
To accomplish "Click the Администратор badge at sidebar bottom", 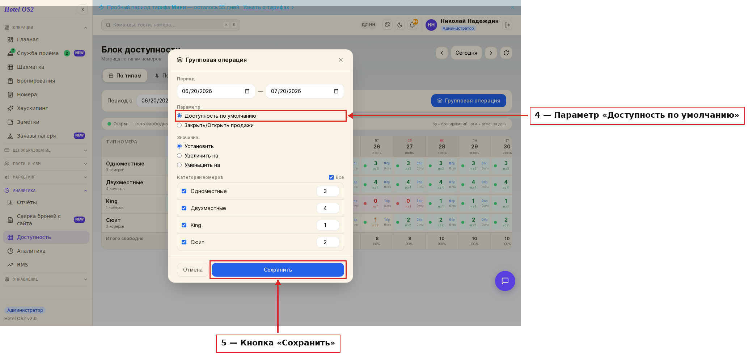I will [25, 310].
